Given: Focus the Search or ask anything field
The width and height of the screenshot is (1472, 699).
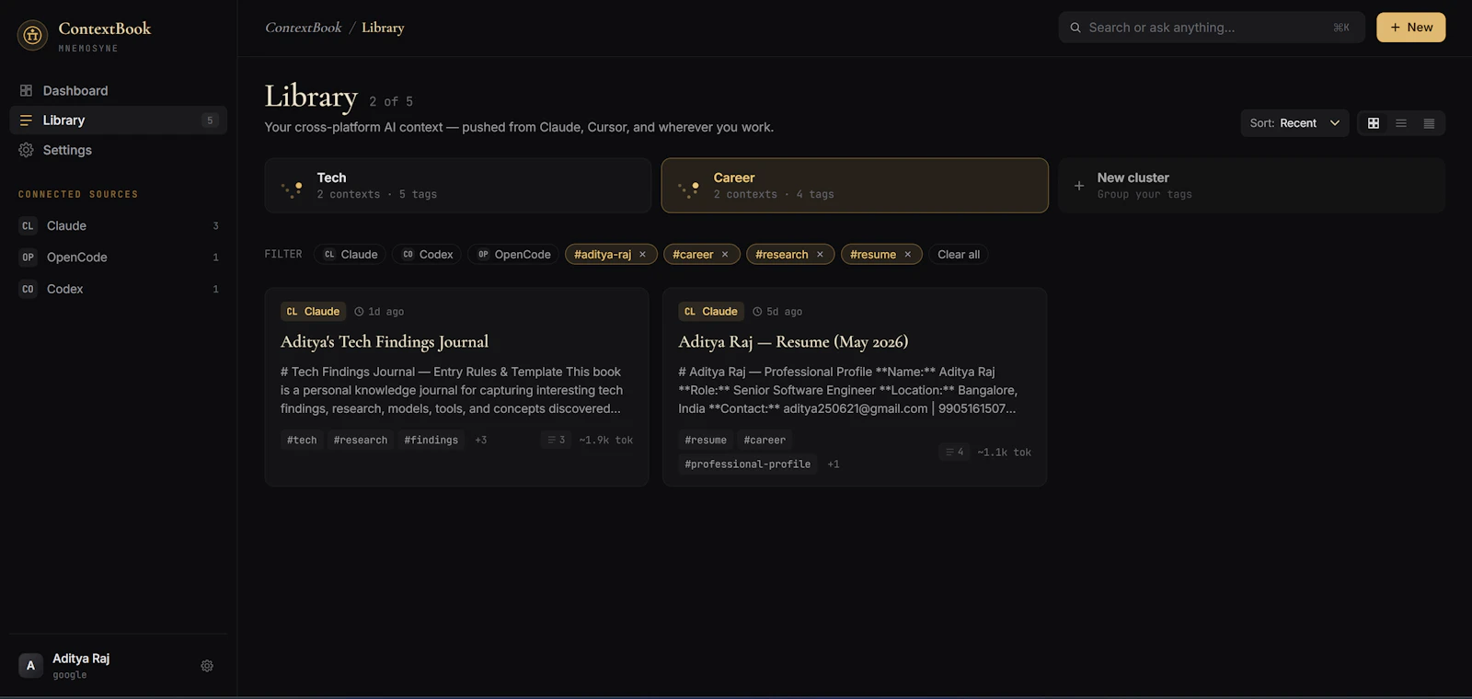Looking at the screenshot, I should 1212,28.
